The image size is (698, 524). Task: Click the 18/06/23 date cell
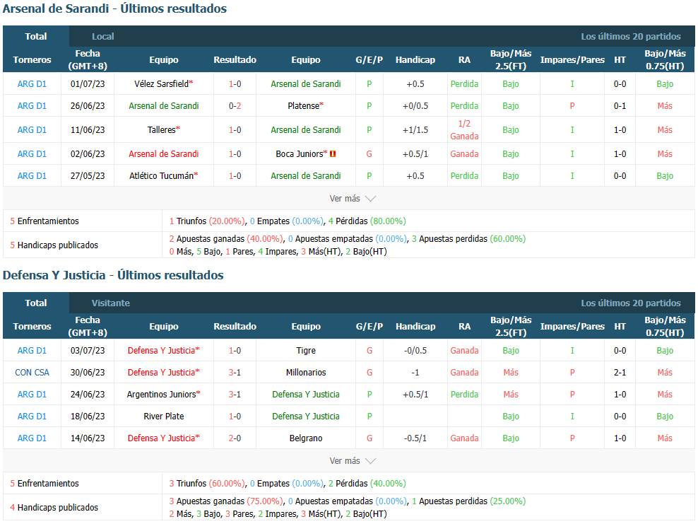click(x=88, y=417)
